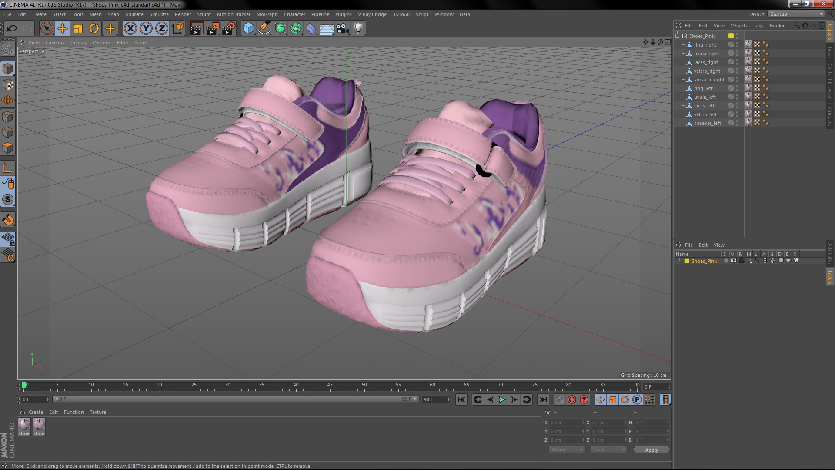
Task: Toggle visibility dots of velcro_left
Action: 737,114
